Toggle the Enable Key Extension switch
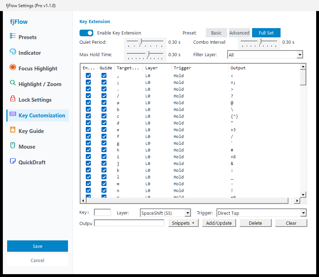Screen dimensions: 319x277 click(x=86, y=33)
